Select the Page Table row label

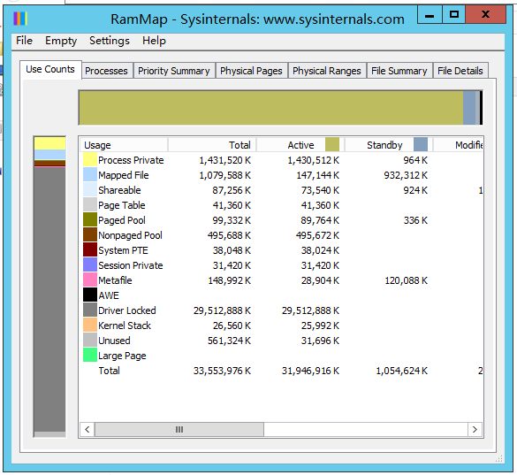point(122,205)
